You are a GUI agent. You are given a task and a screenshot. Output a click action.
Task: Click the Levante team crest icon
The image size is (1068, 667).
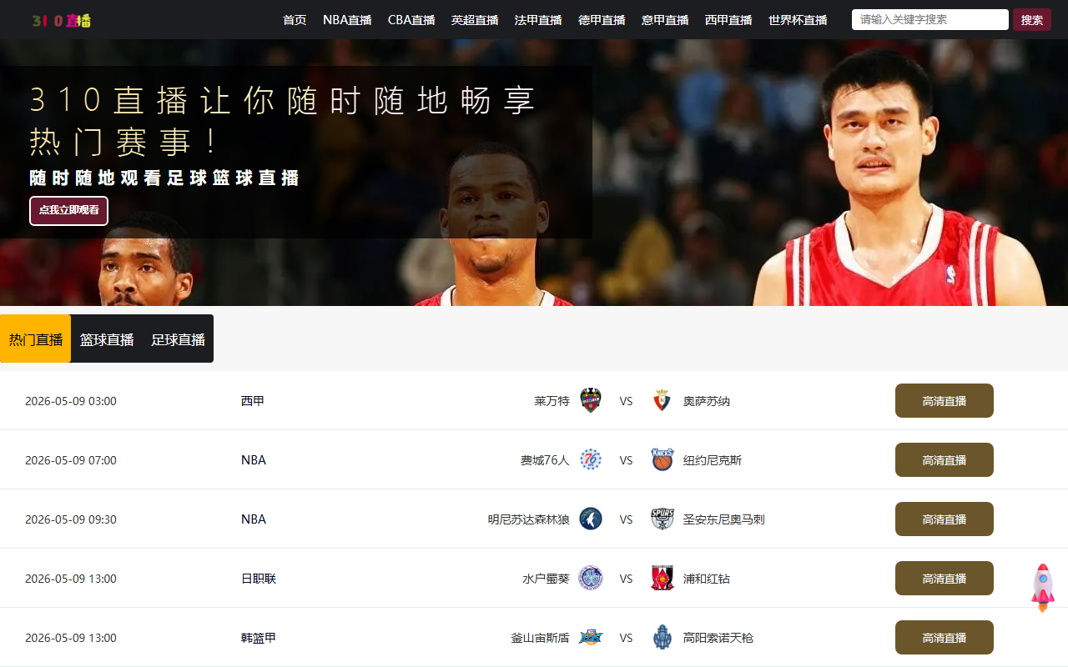tap(591, 401)
